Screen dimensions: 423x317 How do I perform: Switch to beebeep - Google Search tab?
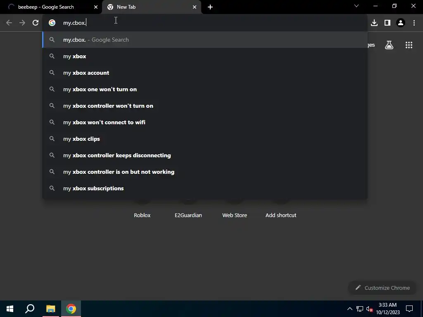pyautogui.click(x=51, y=7)
